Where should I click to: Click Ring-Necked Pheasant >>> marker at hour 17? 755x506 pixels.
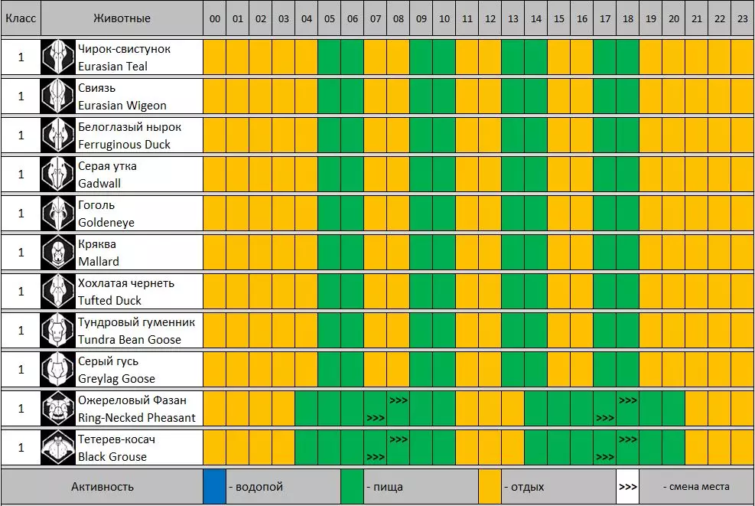point(605,418)
